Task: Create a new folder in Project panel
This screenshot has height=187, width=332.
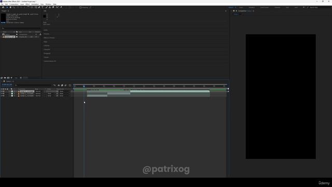Action: tap(5, 78)
